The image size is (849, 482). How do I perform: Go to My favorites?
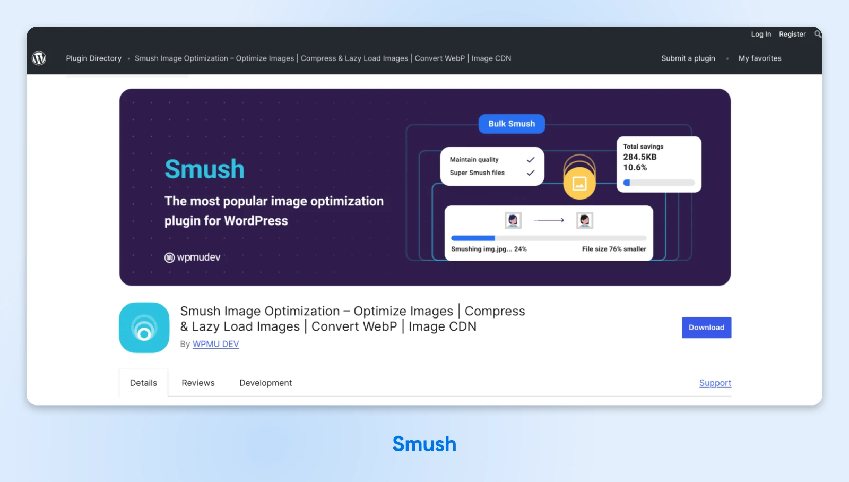click(x=760, y=58)
